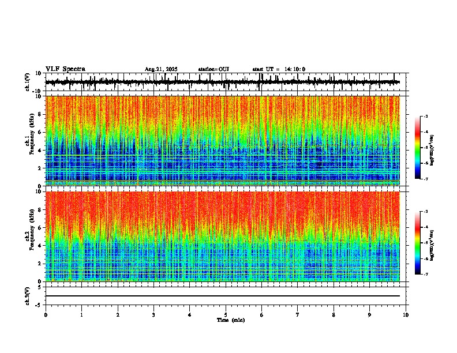Click the ch.2 color scale bar

click(418, 243)
